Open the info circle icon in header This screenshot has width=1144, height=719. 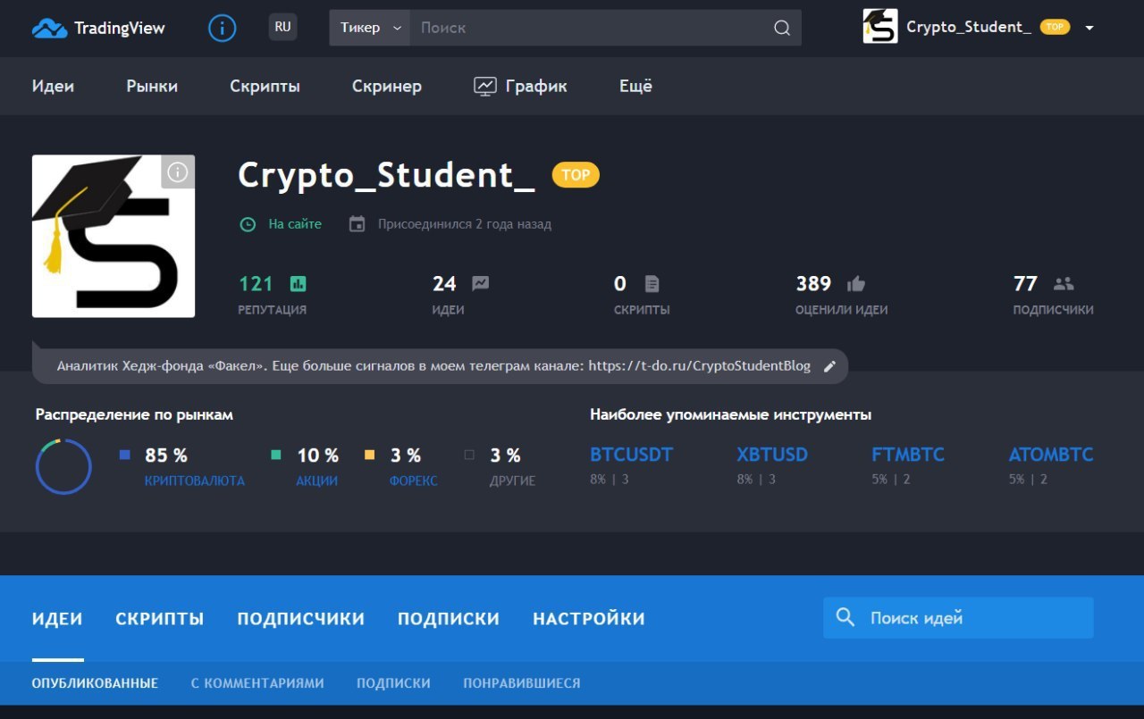(x=223, y=28)
